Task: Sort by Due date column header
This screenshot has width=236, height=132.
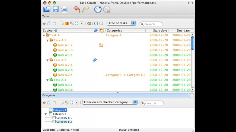Action: point(180,30)
